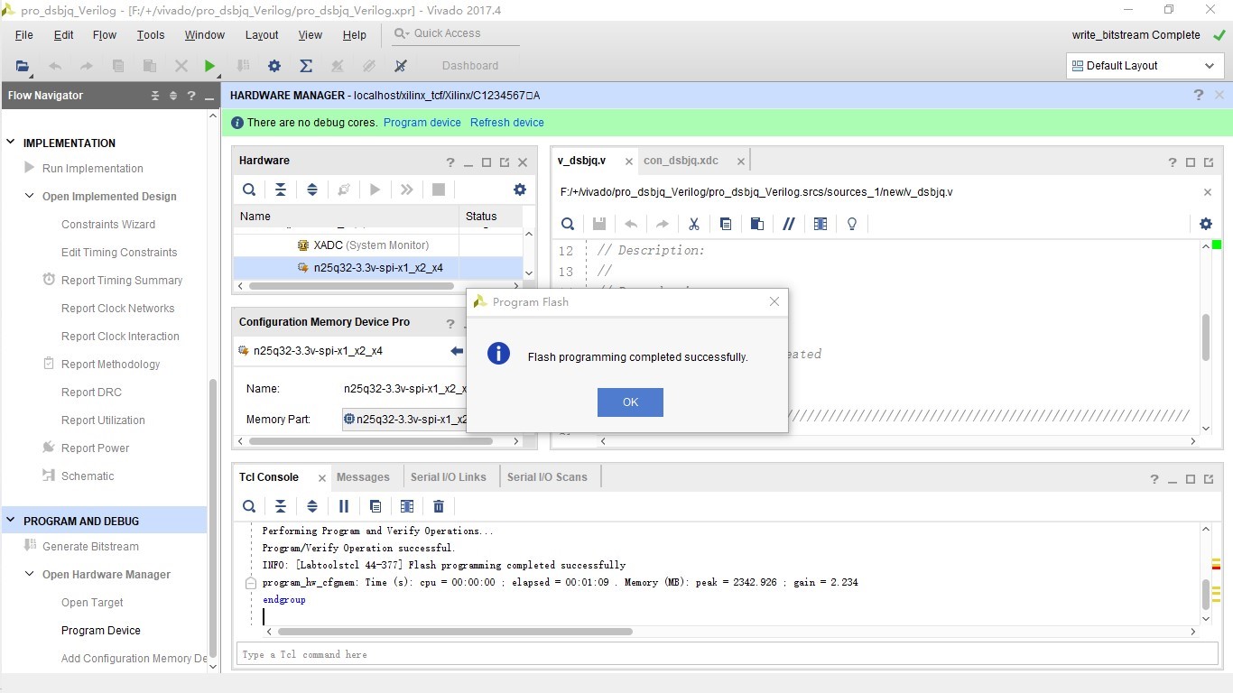Switch to the Messages tab
The height and width of the screenshot is (693, 1233).
point(363,477)
